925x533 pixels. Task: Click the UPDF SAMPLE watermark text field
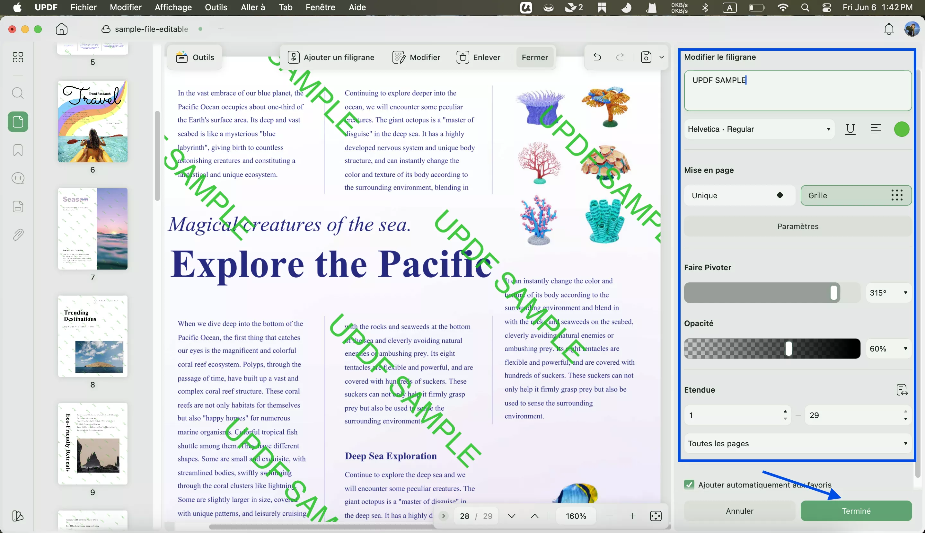[x=798, y=90]
